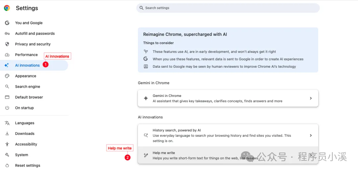Click the Google G icon in info panel
Screen dimensions: 358x171
pyautogui.click(x=146, y=59)
